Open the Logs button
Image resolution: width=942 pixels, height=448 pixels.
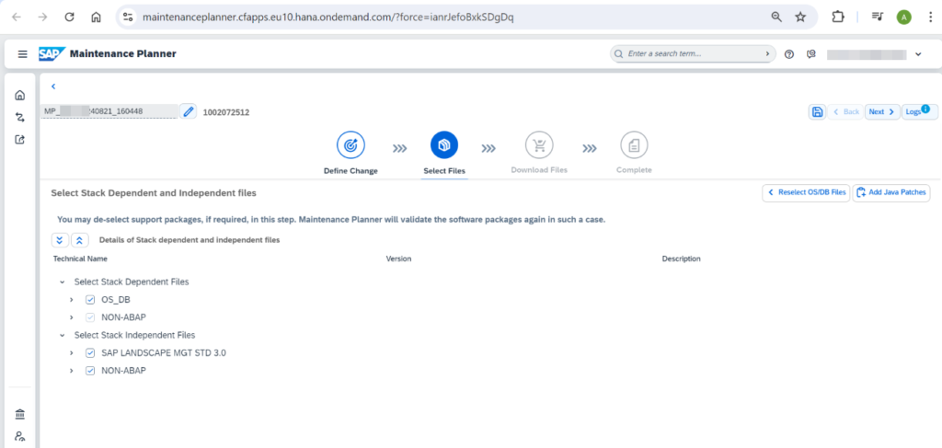point(919,111)
